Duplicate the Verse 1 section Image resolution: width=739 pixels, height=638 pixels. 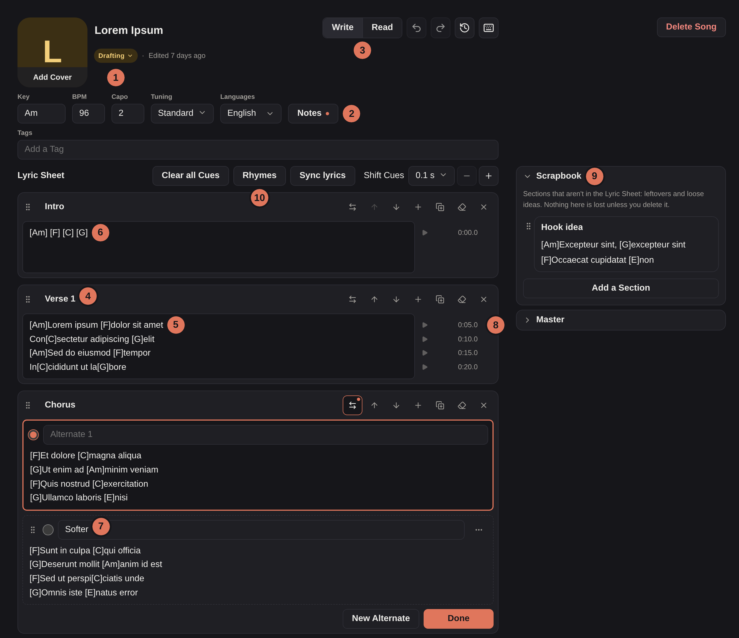click(440, 299)
